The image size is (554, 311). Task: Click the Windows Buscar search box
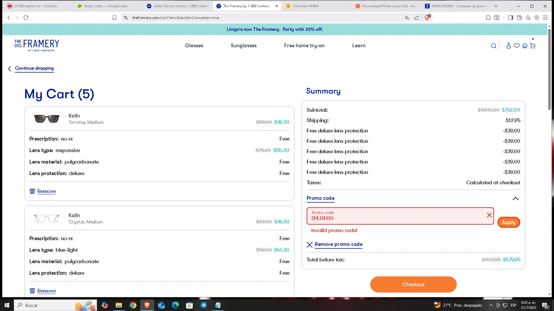[x=55, y=305]
